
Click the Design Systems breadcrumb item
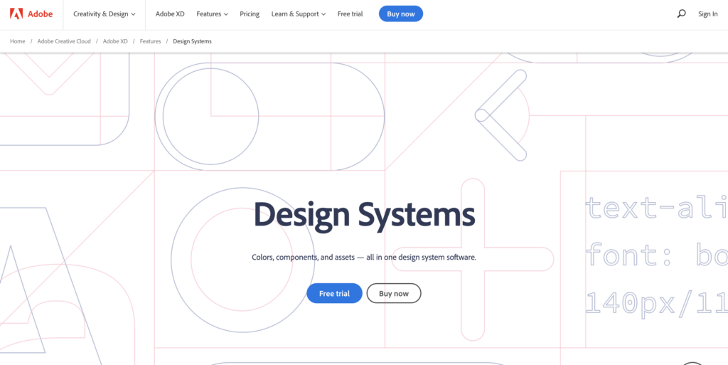point(192,41)
